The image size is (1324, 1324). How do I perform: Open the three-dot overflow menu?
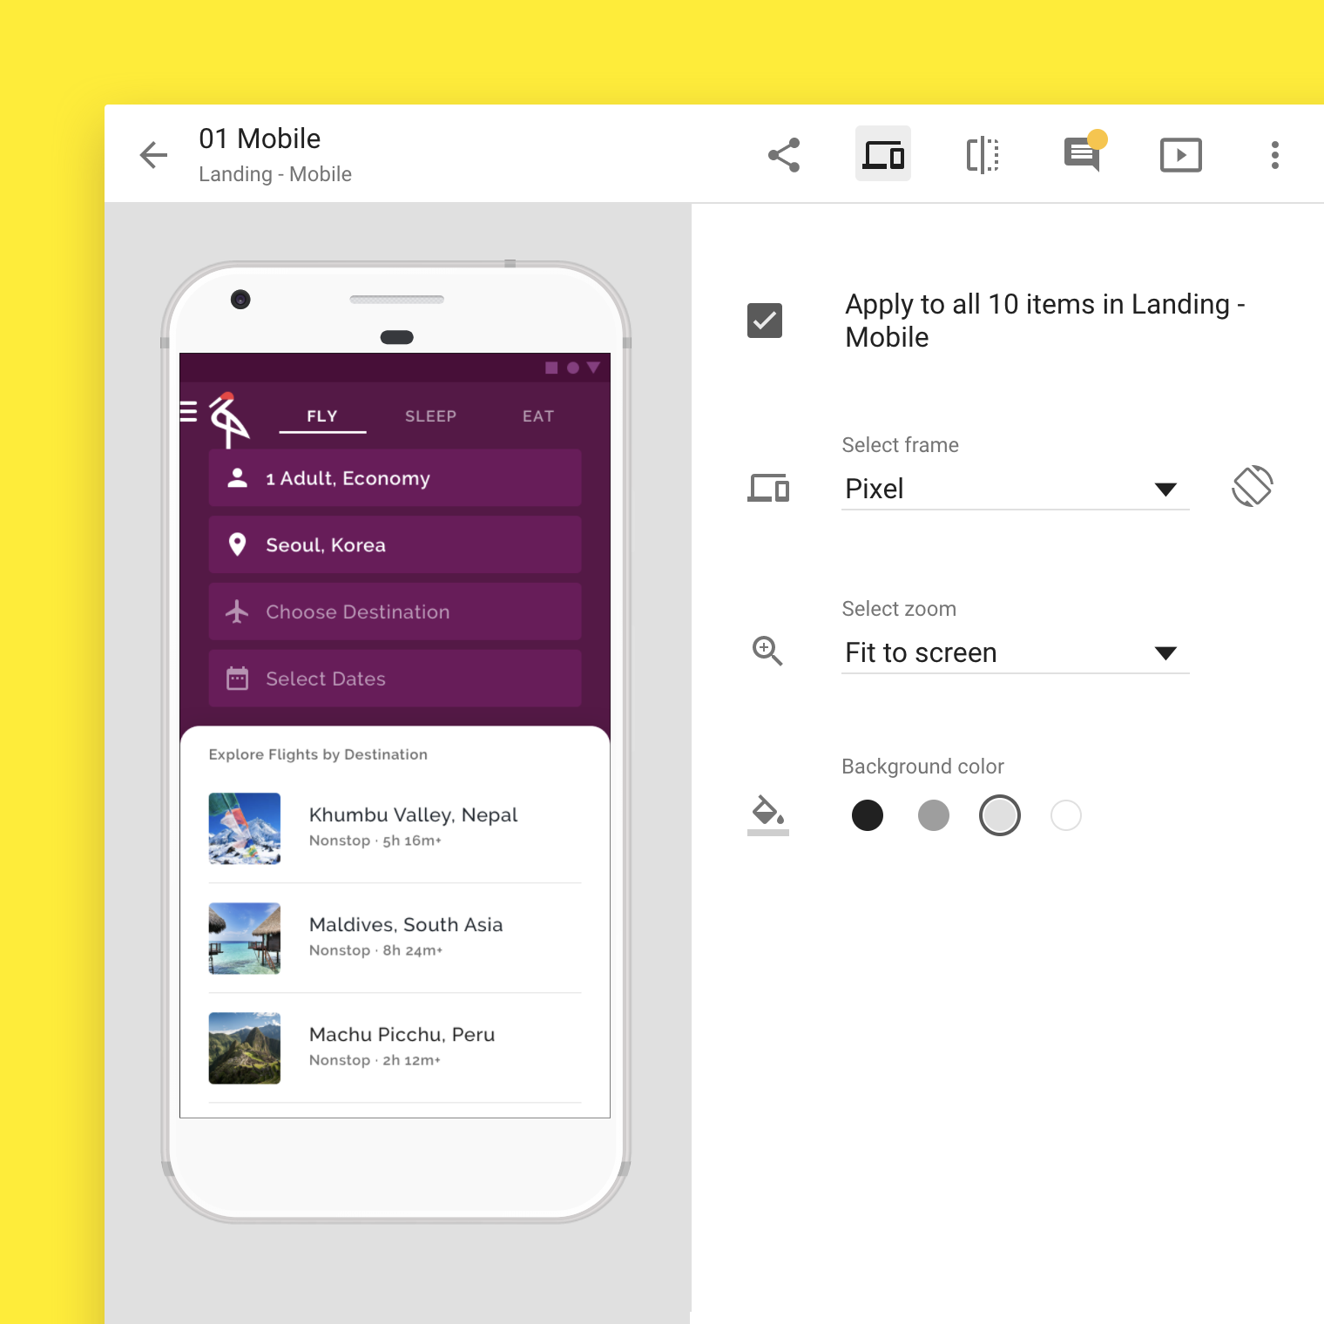1275,155
